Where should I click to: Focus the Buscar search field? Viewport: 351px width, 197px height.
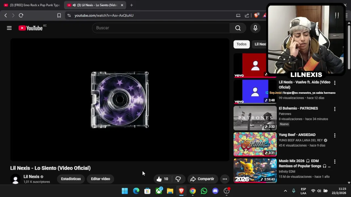point(161,28)
